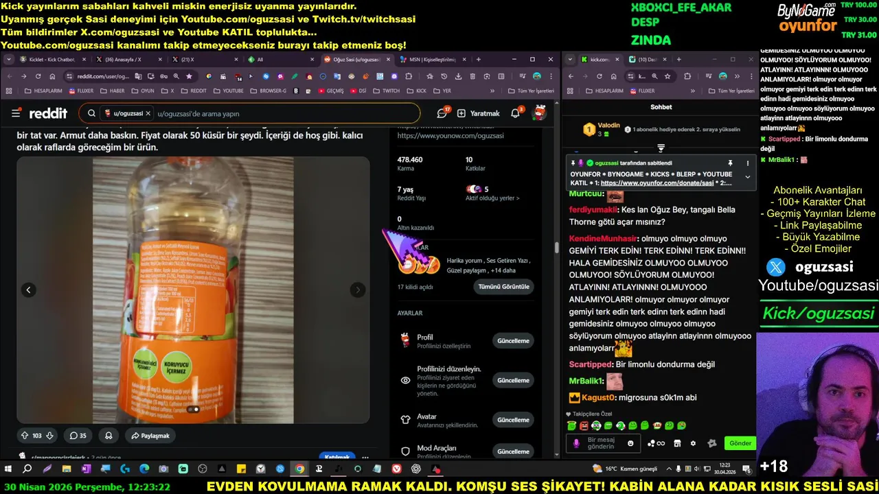The height and width of the screenshot is (494, 879).
Task: Open pinned message three-dot options
Action: 747,163
